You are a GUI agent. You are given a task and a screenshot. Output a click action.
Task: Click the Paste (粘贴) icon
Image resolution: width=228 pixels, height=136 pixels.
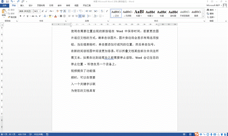click(3, 12)
